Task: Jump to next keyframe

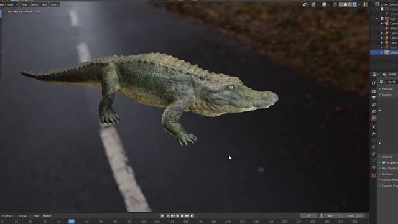Action: pyautogui.click(x=187, y=216)
